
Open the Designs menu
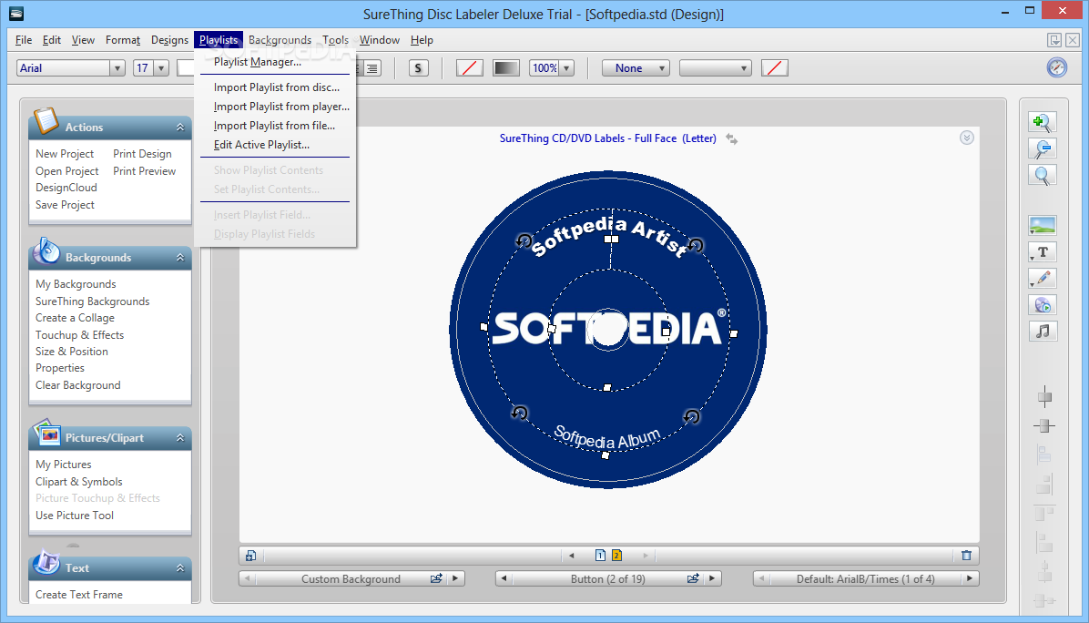click(169, 40)
